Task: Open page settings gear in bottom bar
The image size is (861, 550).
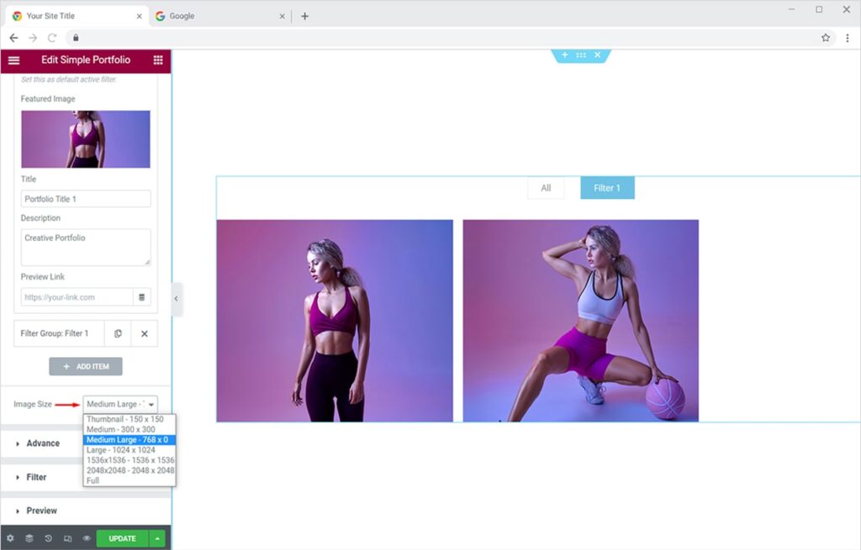Action: click(10, 538)
